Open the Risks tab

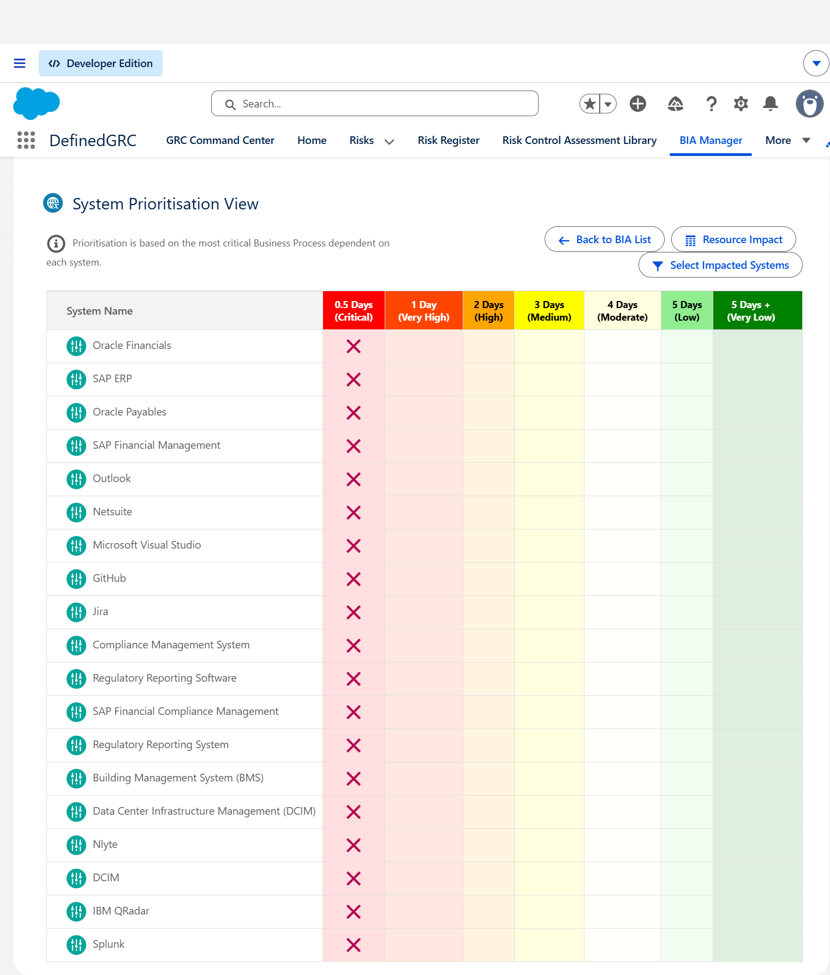point(362,140)
